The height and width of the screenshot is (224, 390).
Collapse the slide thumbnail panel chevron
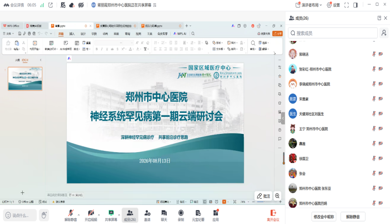point(41,60)
